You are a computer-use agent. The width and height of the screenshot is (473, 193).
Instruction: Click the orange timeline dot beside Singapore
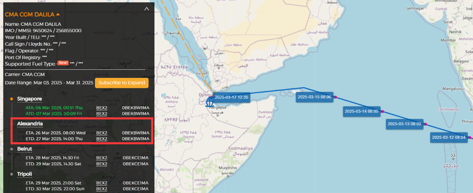point(12,99)
